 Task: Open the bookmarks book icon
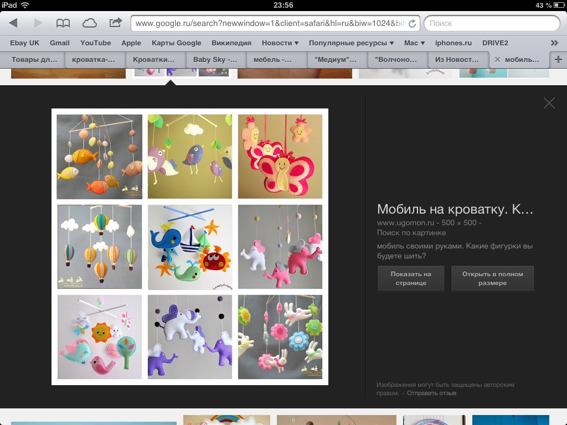click(63, 23)
